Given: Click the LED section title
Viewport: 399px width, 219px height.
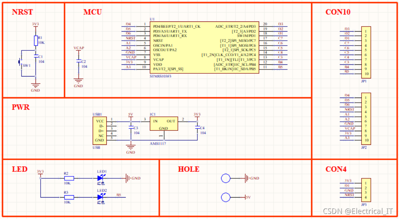Looking at the screenshot, I should coord(20,169).
